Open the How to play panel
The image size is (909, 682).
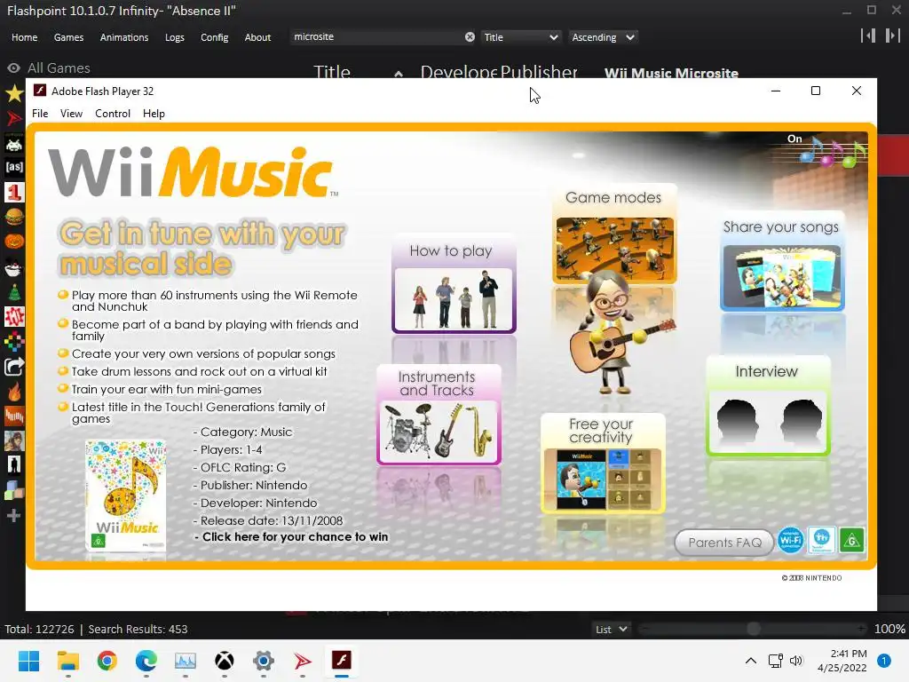tap(454, 283)
